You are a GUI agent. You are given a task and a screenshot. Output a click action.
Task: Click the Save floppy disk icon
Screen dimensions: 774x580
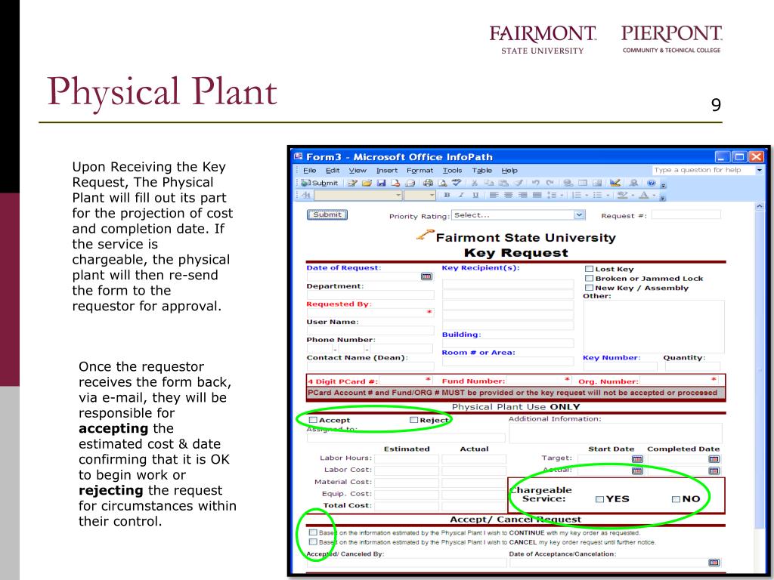(381, 183)
